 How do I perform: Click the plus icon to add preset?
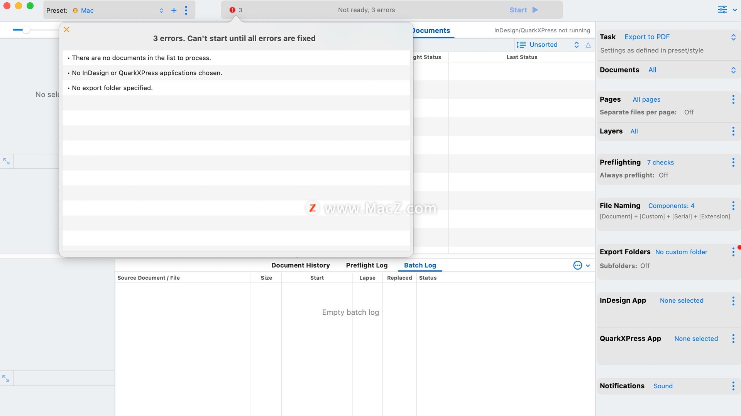click(x=174, y=10)
